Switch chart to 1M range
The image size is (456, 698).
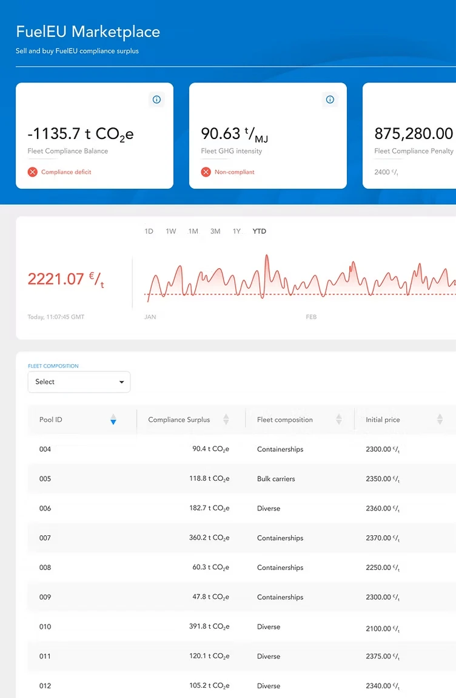point(193,231)
